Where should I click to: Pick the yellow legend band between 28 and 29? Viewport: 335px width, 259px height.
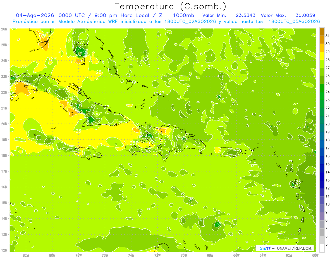pyautogui.click(x=322, y=56)
